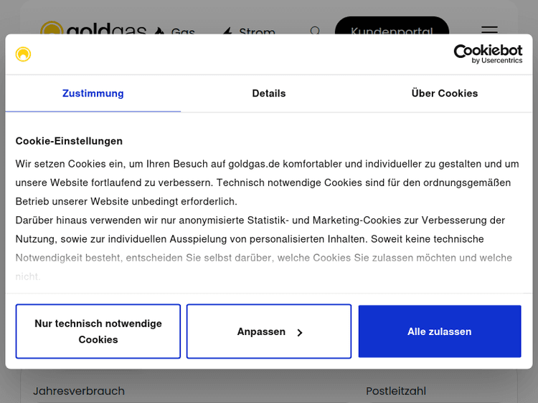
Task: Accept only technisch notwendige Cookies
Action: point(98,331)
